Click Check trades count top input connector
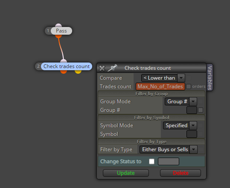Image resolution: width=230 pixels, height=188 pixels. click(x=64, y=61)
